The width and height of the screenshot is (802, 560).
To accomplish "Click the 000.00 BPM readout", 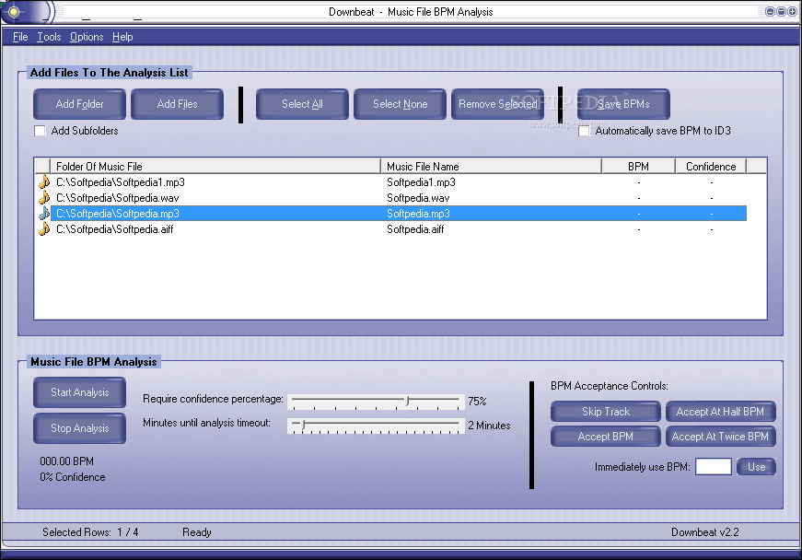I will tap(66, 461).
